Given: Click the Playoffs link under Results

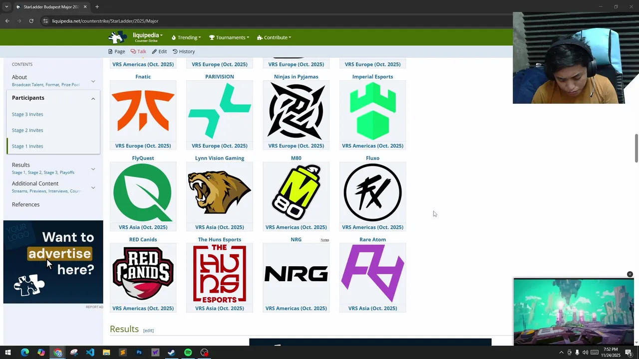Looking at the screenshot, I should point(67,173).
